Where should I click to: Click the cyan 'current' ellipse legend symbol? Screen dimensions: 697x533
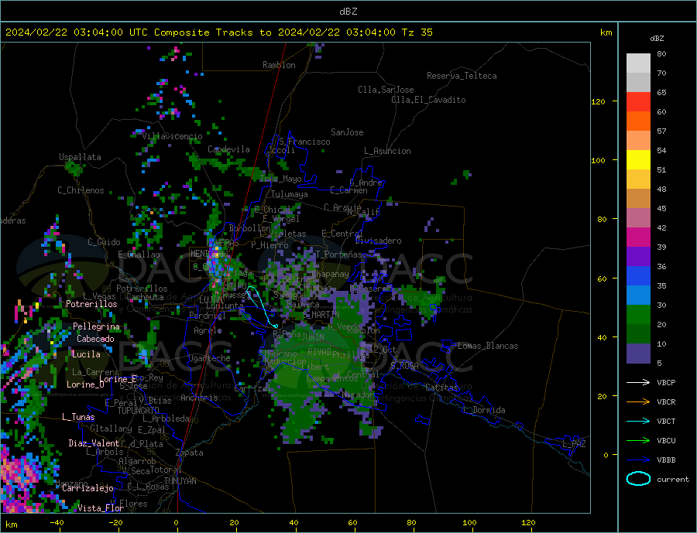(638, 479)
